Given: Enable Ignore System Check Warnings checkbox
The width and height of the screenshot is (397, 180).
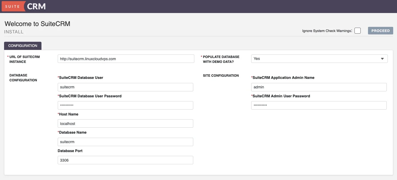Looking at the screenshot, I should (357, 31).
